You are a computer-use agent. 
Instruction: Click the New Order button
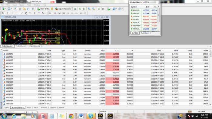pyautogui.click(x=43, y=9)
